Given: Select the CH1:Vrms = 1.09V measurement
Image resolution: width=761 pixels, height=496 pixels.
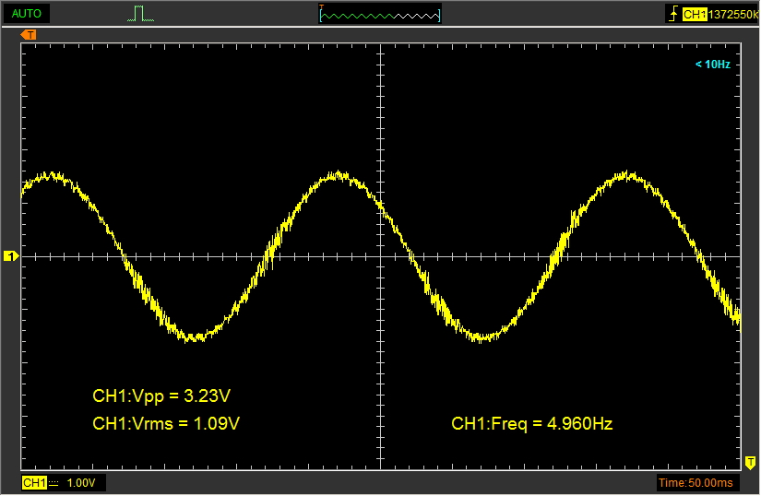Looking at the screenshot, I should [166, 424].
